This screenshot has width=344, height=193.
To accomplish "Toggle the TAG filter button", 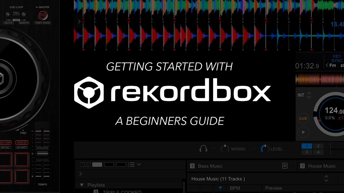I will [85, 164].
